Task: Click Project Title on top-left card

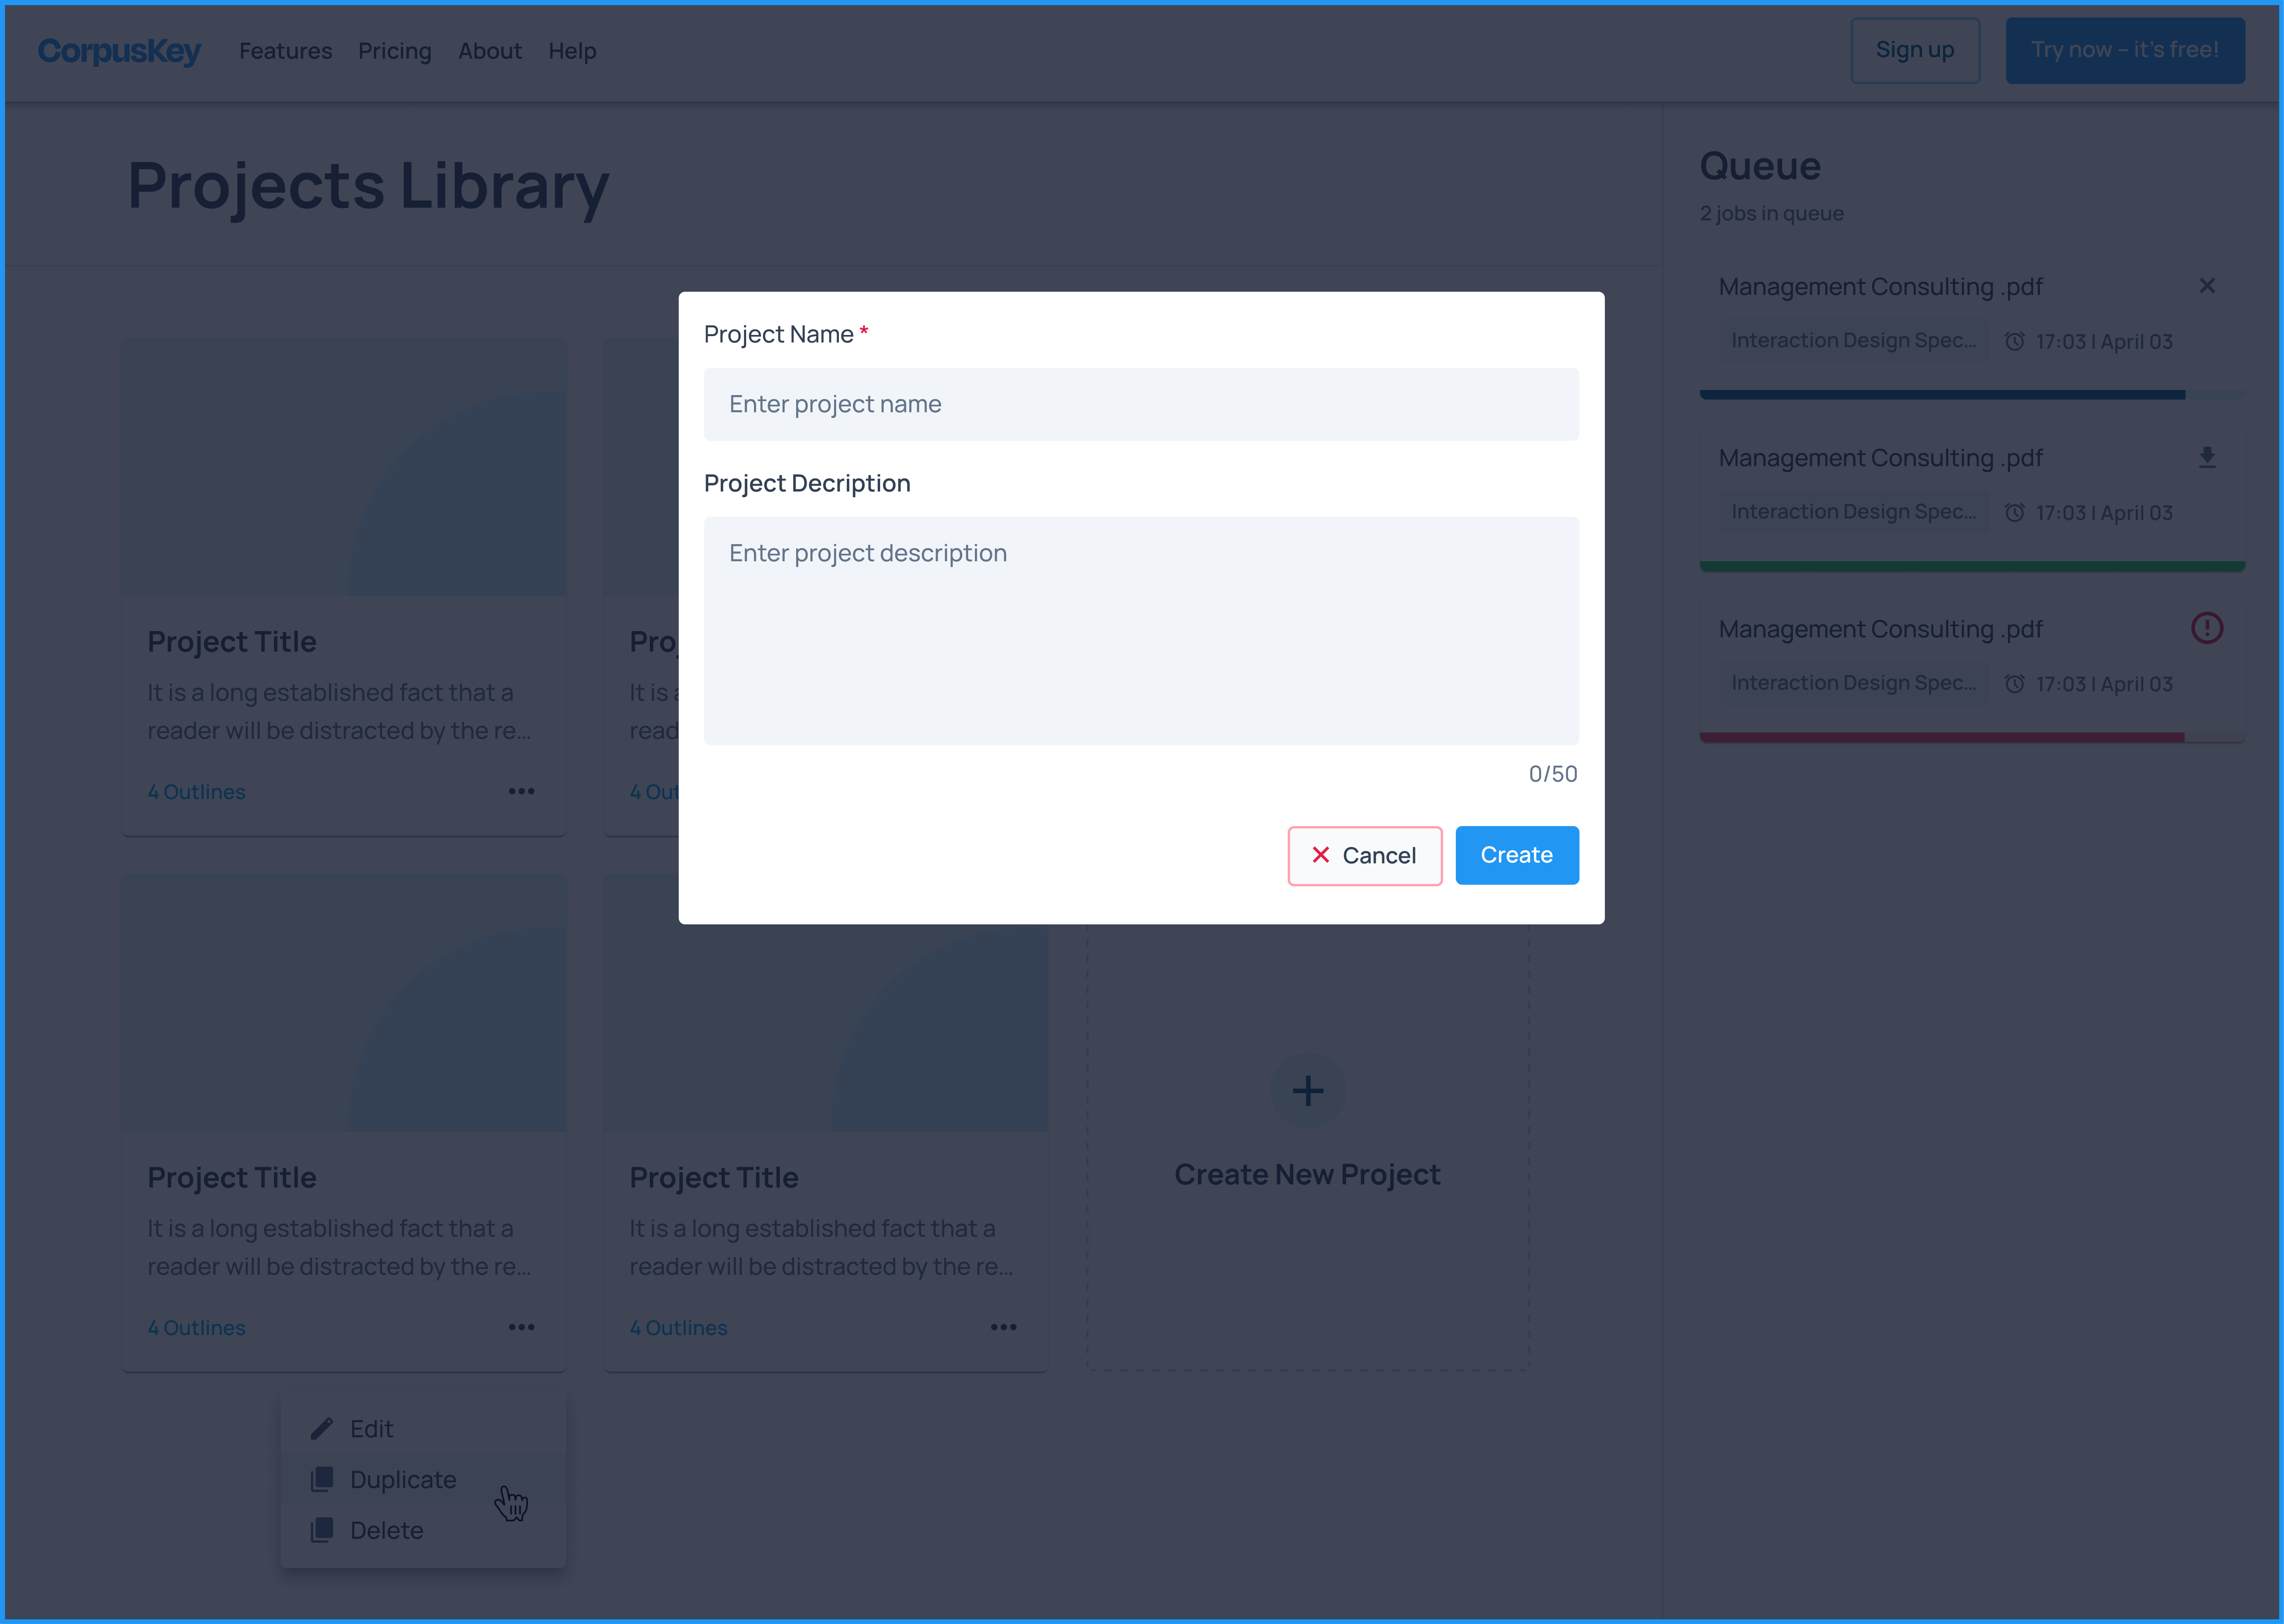Action: click(231, 642)
